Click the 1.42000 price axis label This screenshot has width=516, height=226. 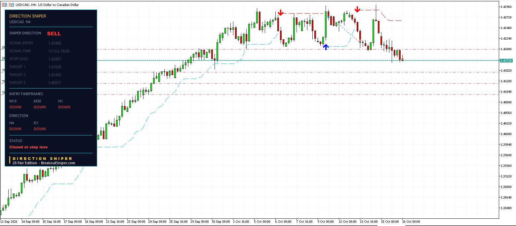click(x=506, y=49)
